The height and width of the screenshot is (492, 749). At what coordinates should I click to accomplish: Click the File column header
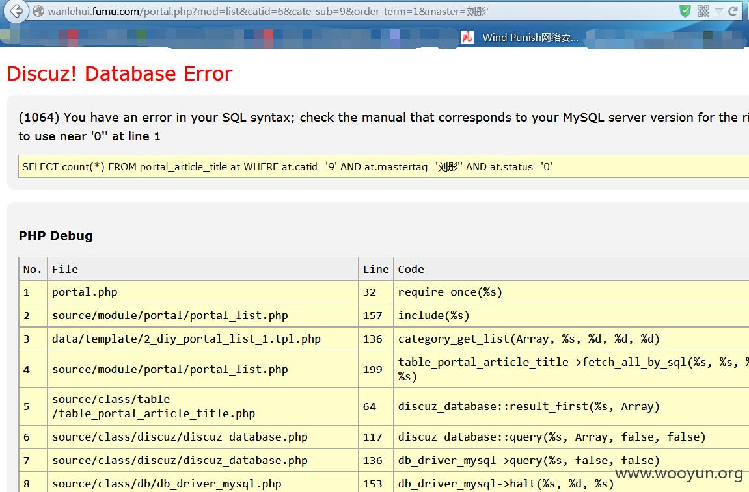[x=202, y=269]
